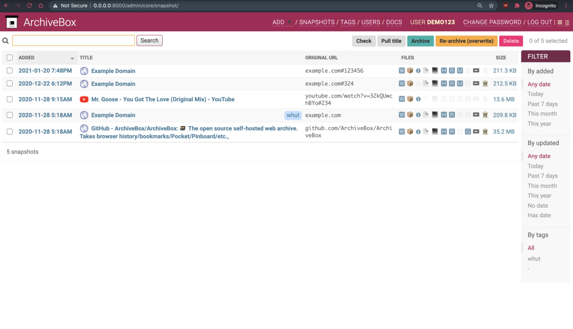Toggle sort arrow on ADDED column

tap(72, 58)
